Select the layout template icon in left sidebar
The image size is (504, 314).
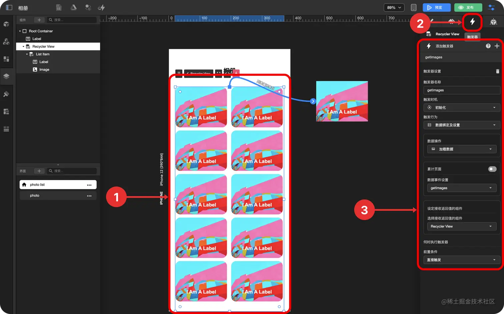pyautogui.click(x=6, y=111)
